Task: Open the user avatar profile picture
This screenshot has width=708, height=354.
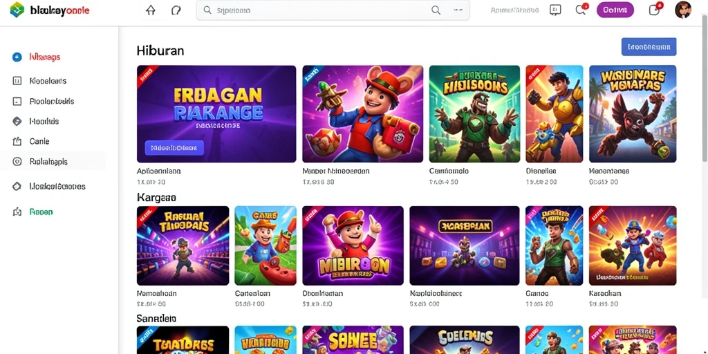Action: 682,10
